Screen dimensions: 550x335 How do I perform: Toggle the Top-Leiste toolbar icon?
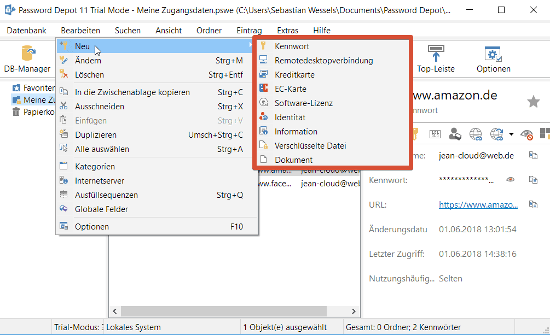pos(436,59)
